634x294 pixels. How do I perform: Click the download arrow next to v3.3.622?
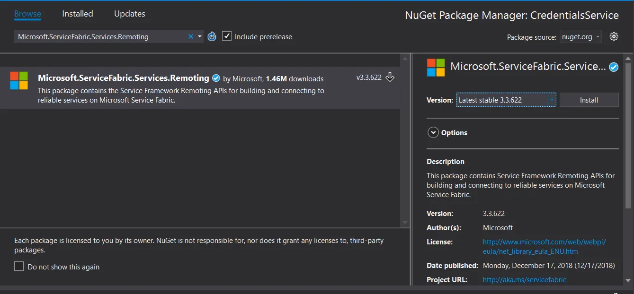390,77
